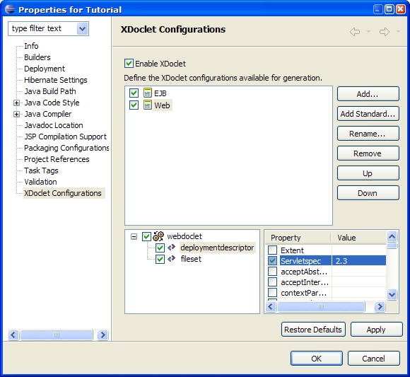Viewport: 410px width, 377px height.
Task: Check the Extent property checkbox
Action: (x=272, y=250)
